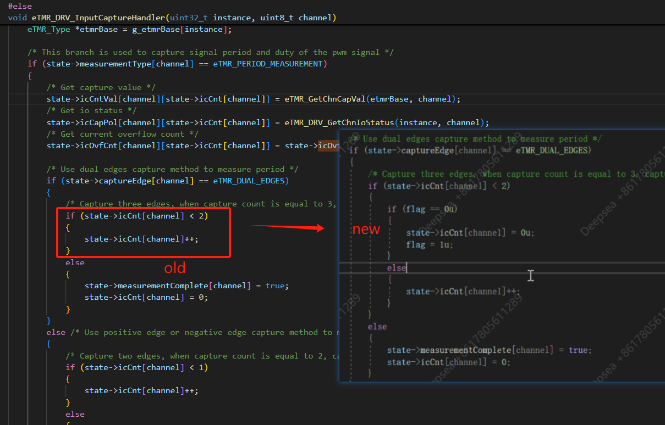The height and width of the screenshot is (425, 665).
Task: Click the #else preprocessor directive
Action: [x=20, y=6]
